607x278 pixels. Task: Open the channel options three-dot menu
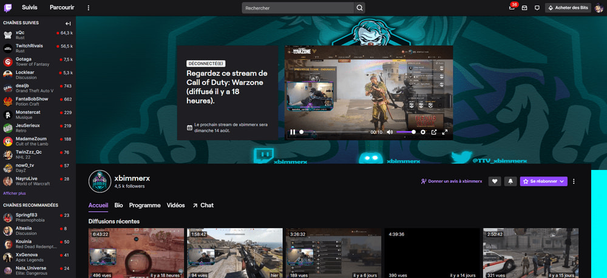[x=574, y=181]
